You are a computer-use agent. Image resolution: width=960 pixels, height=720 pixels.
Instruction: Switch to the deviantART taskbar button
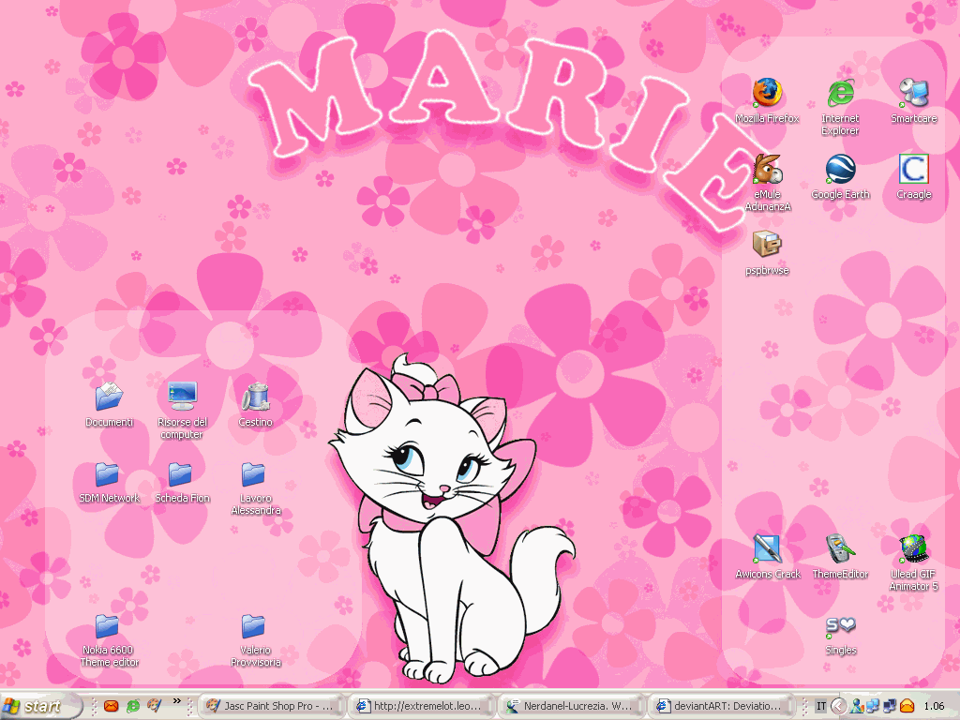pyautogui.click(x=722, y=706)
